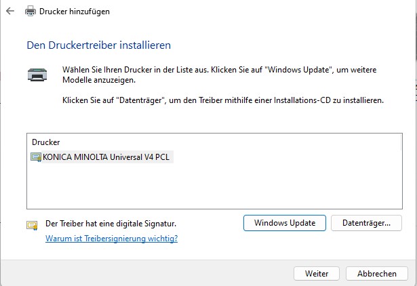Select KONICA MINOLTA Universal V4 PCL entry text
The width and height of the screenshot is (417, 286).
point(106,157)
